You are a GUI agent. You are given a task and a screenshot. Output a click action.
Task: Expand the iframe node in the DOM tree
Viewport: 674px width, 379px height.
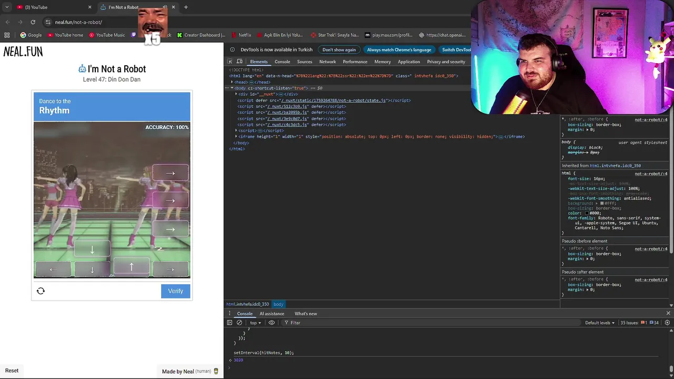[236, 137]
